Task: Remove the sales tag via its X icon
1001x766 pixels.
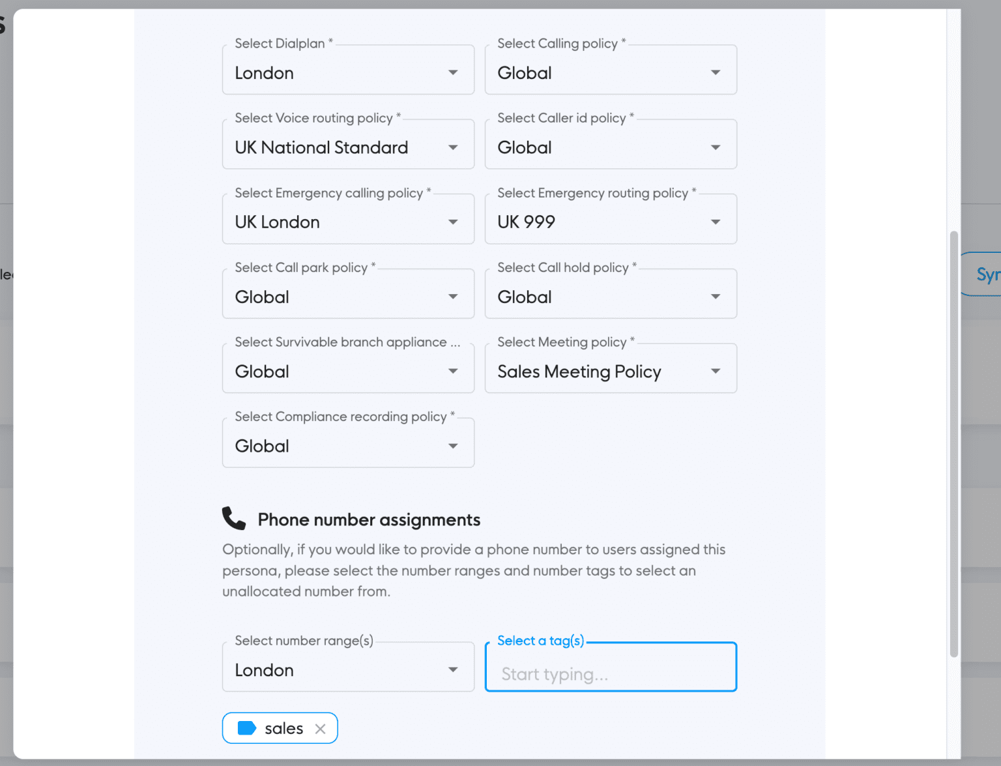Action: [x=321, y=728]
